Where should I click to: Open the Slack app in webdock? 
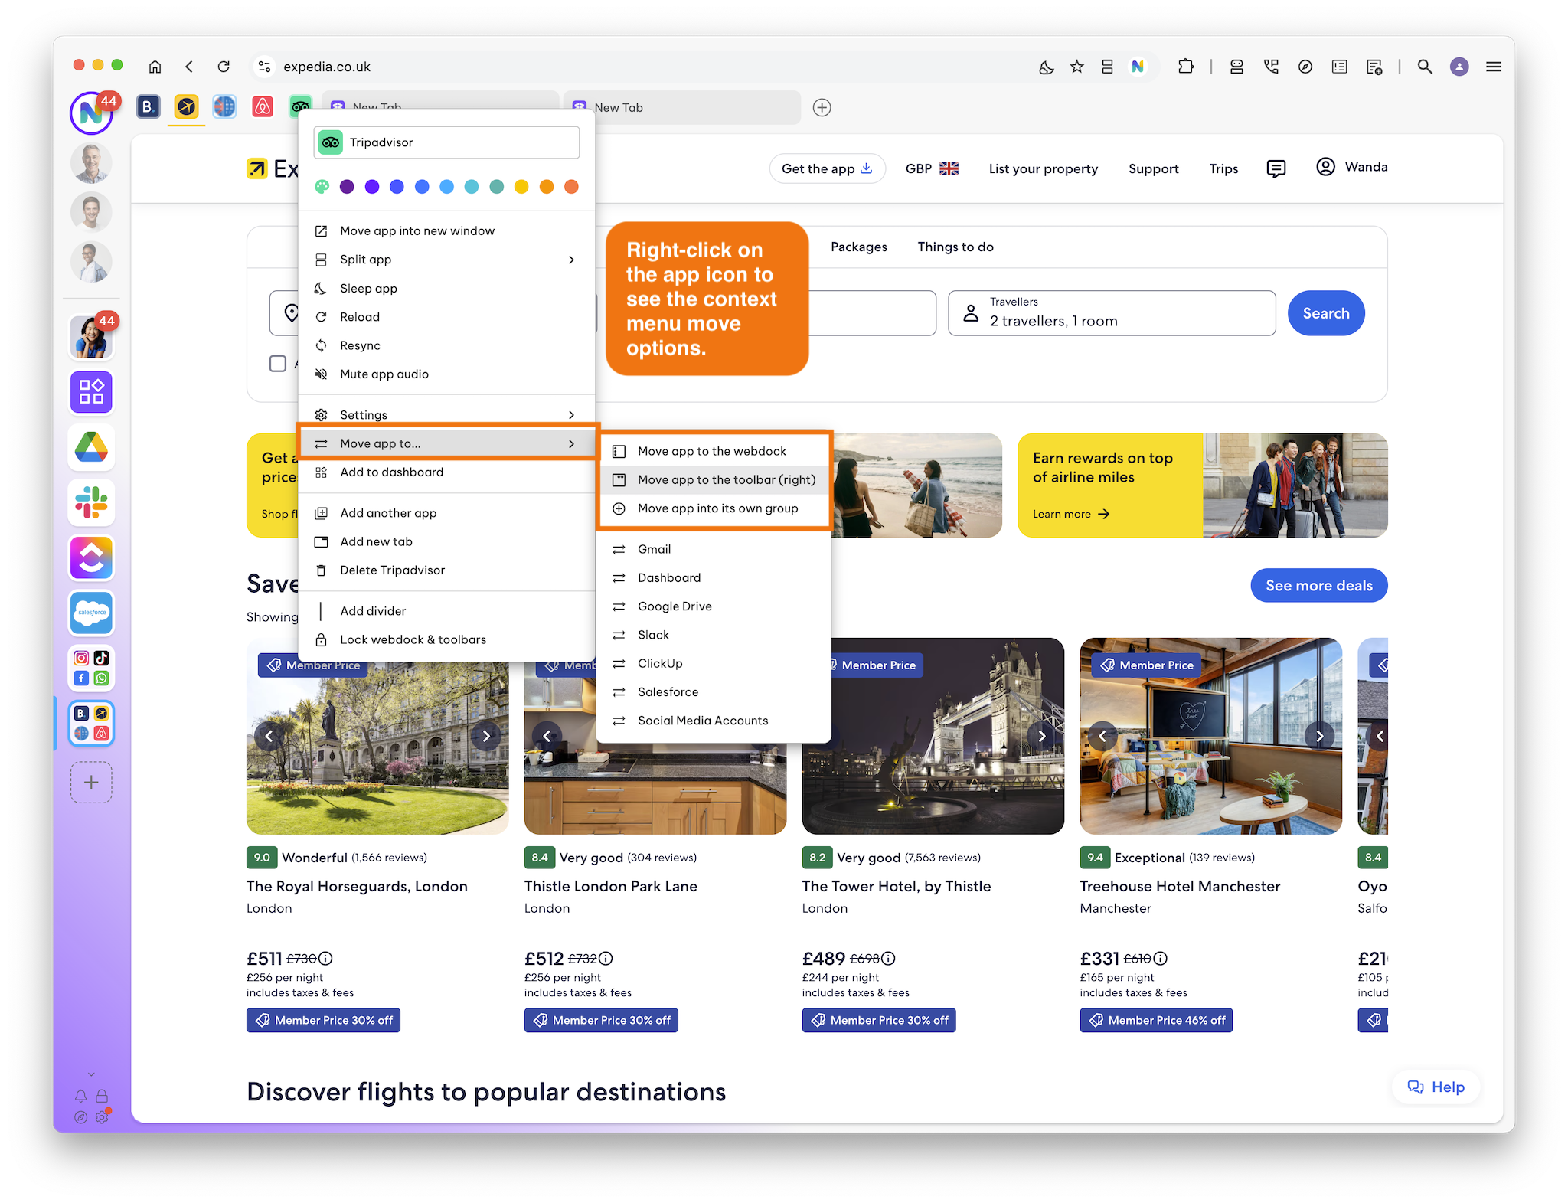pyautogui.click(x=91, y=502)
